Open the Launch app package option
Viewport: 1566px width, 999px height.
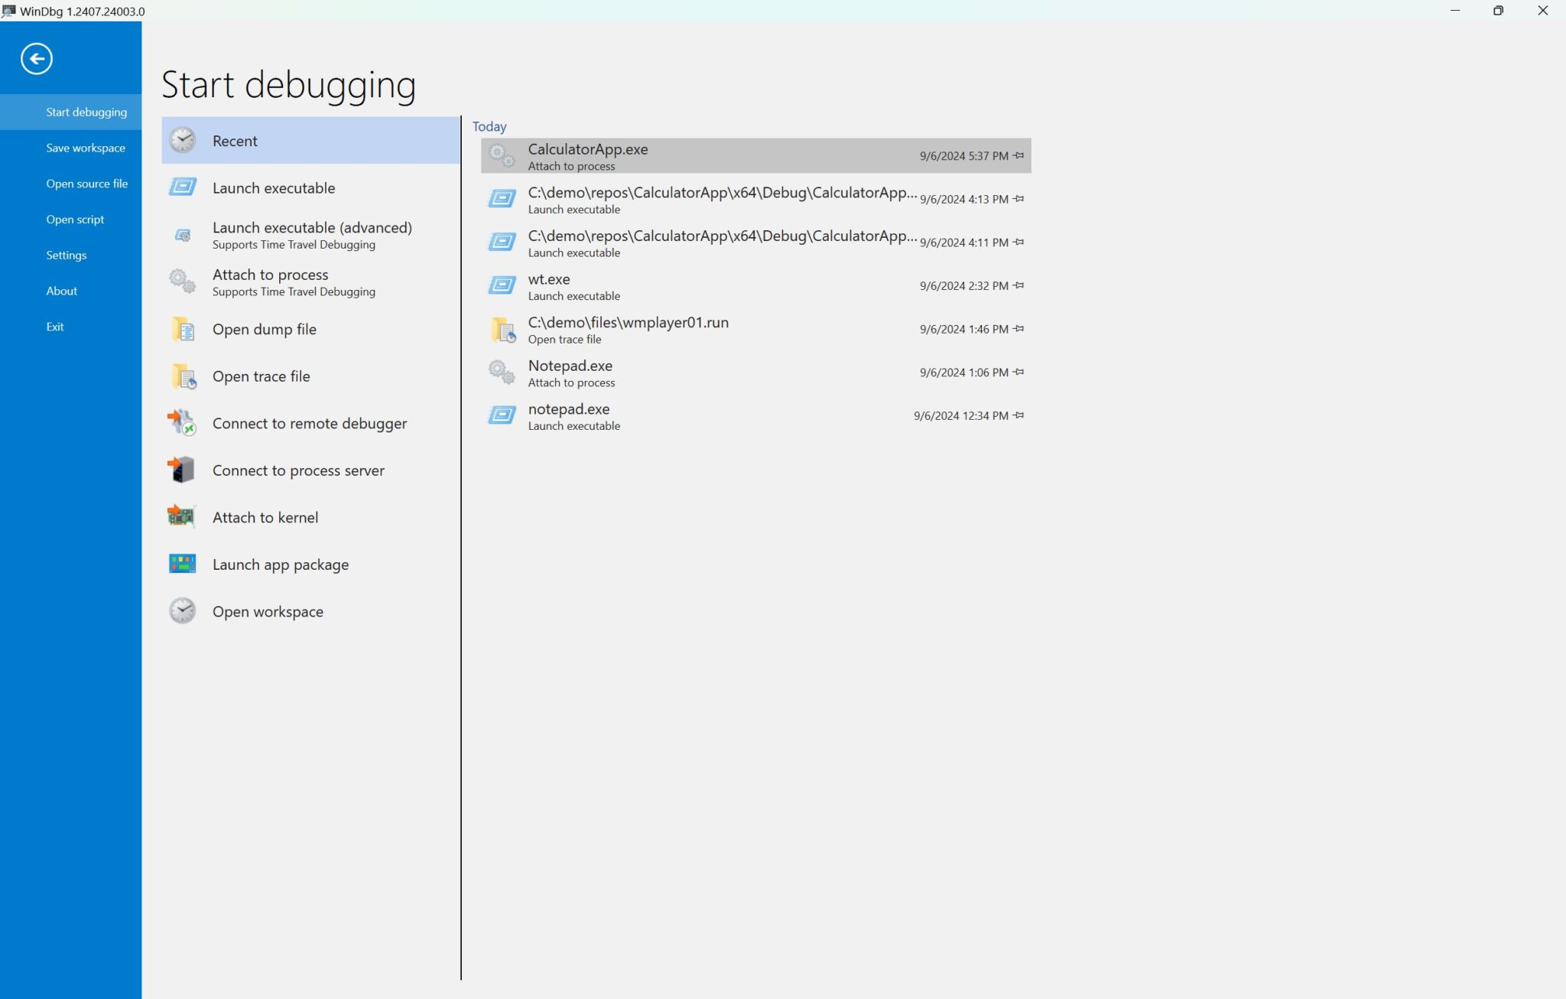[280, 565]
